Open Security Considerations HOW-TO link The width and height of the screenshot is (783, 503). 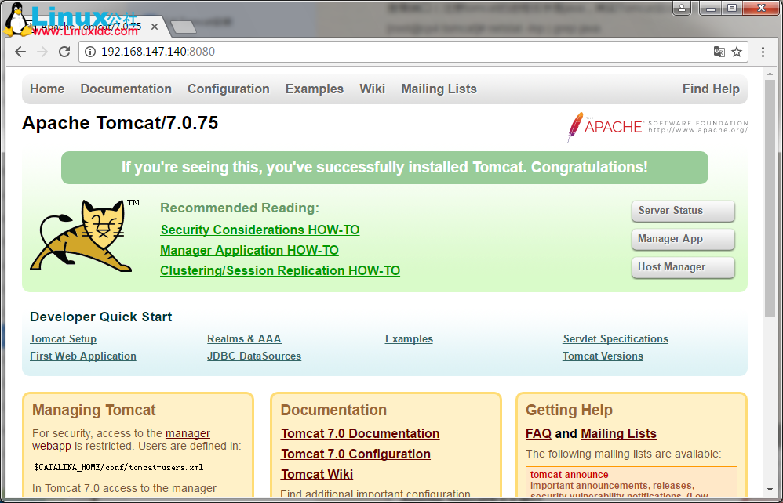(x=260, y=230)
